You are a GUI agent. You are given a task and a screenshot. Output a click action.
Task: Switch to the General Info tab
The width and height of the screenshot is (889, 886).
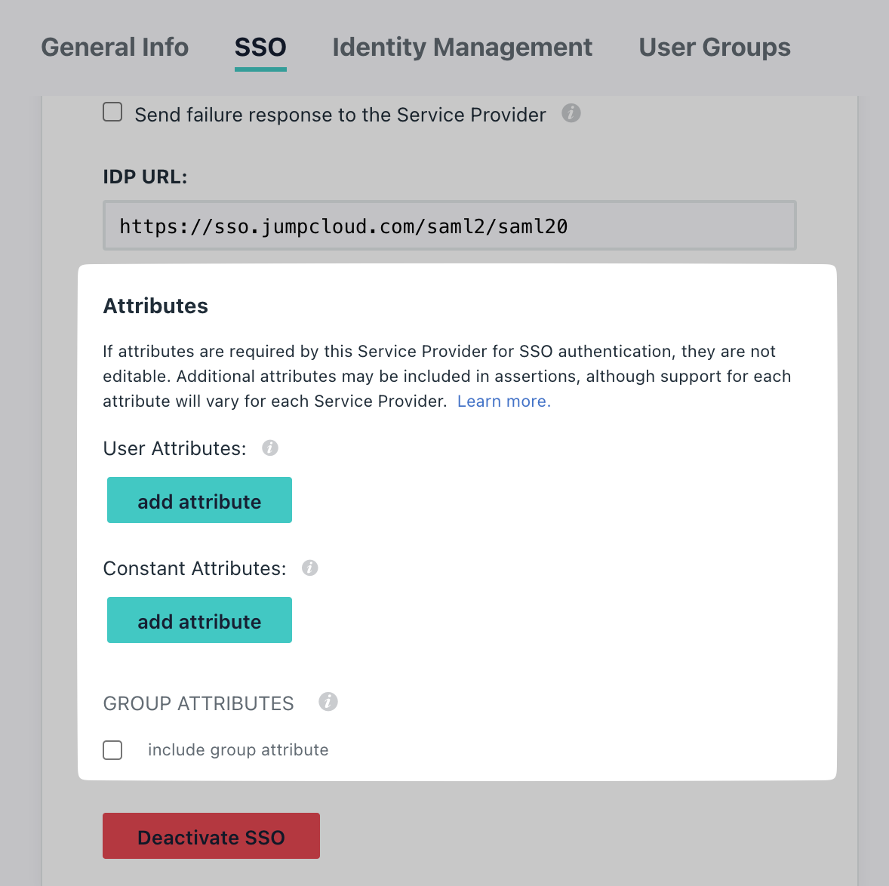tap(114, 47)
